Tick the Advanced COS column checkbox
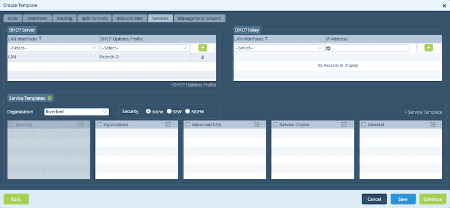 (187, 124)
